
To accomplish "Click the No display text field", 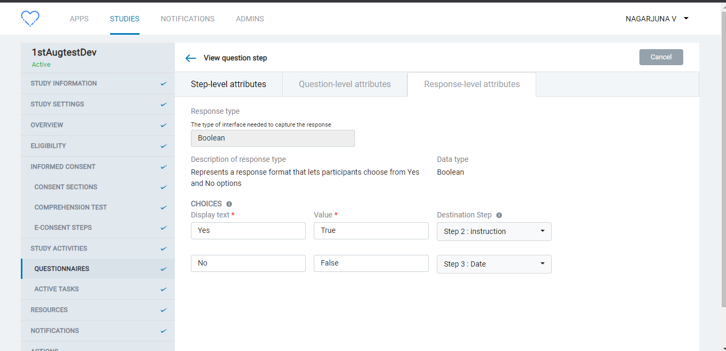I will (248, 263).
